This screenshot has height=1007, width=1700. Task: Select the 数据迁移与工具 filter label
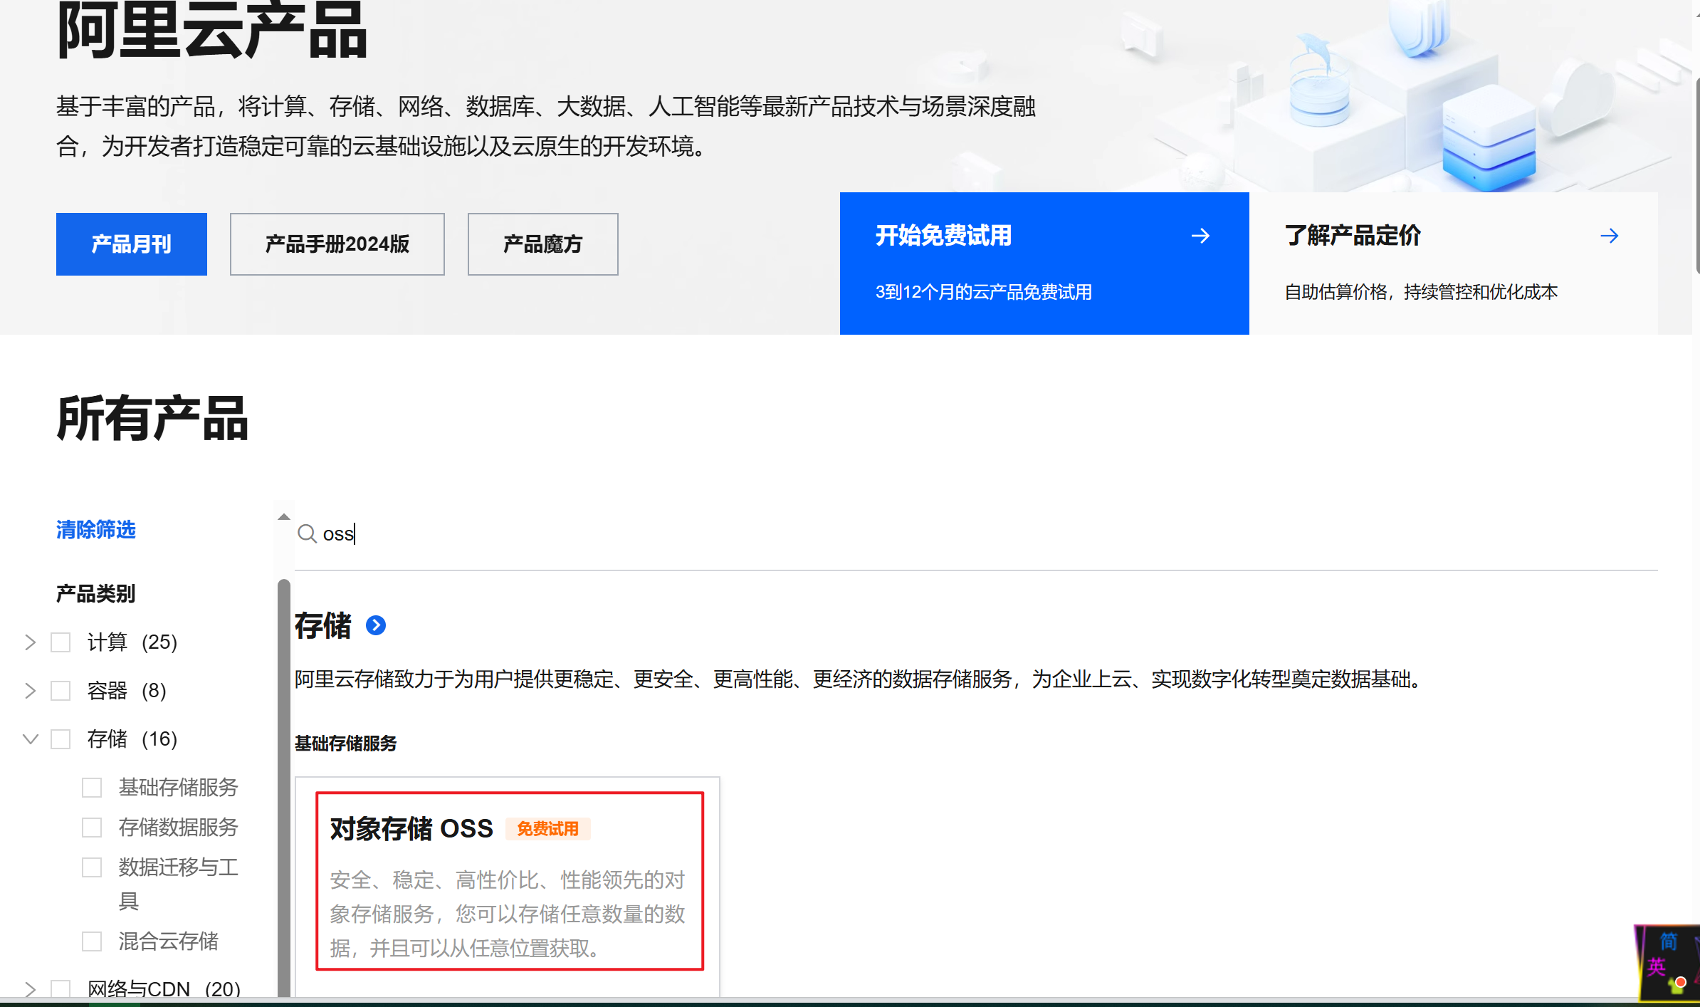179,885
